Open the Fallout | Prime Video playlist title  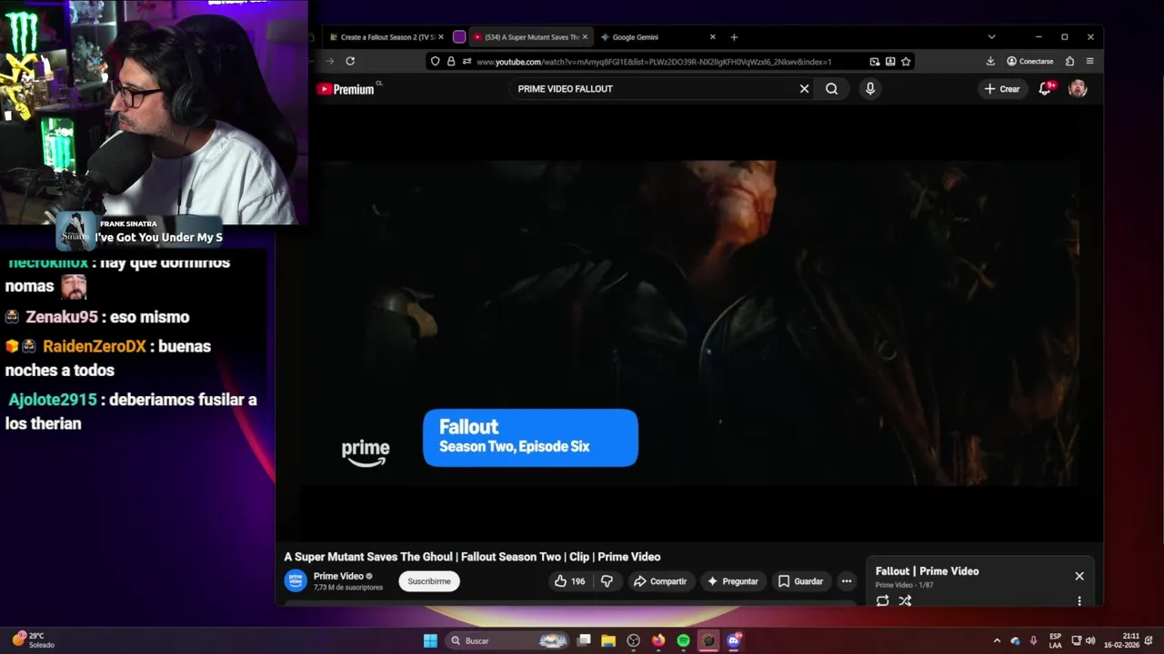click(927, 571)
